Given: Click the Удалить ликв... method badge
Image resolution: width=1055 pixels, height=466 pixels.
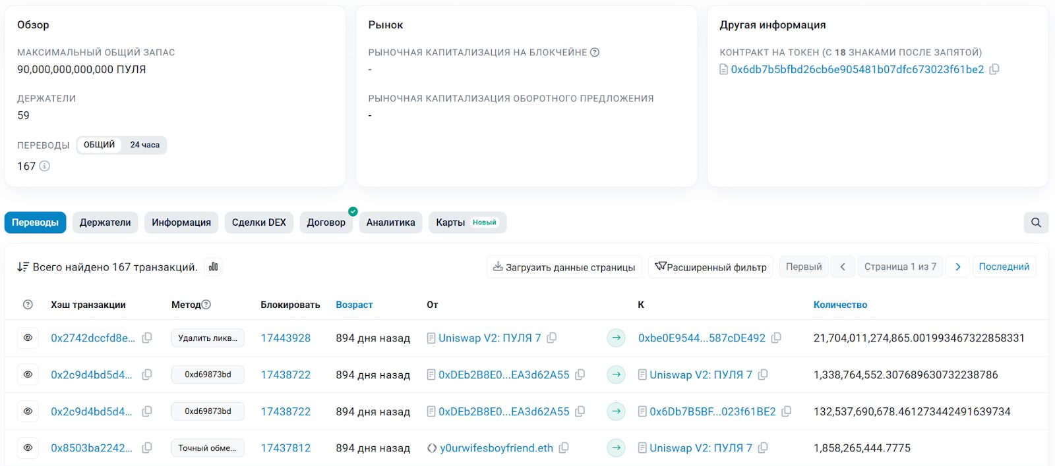Looking at the screenshot, I should (x=208, y=338).
